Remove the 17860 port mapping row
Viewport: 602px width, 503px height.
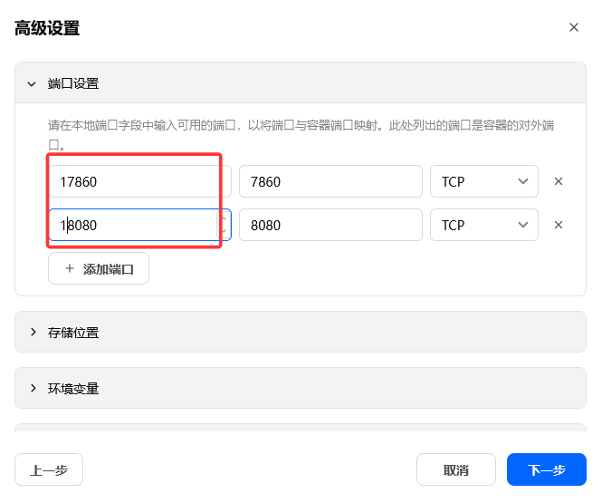[x=559, y=181]
